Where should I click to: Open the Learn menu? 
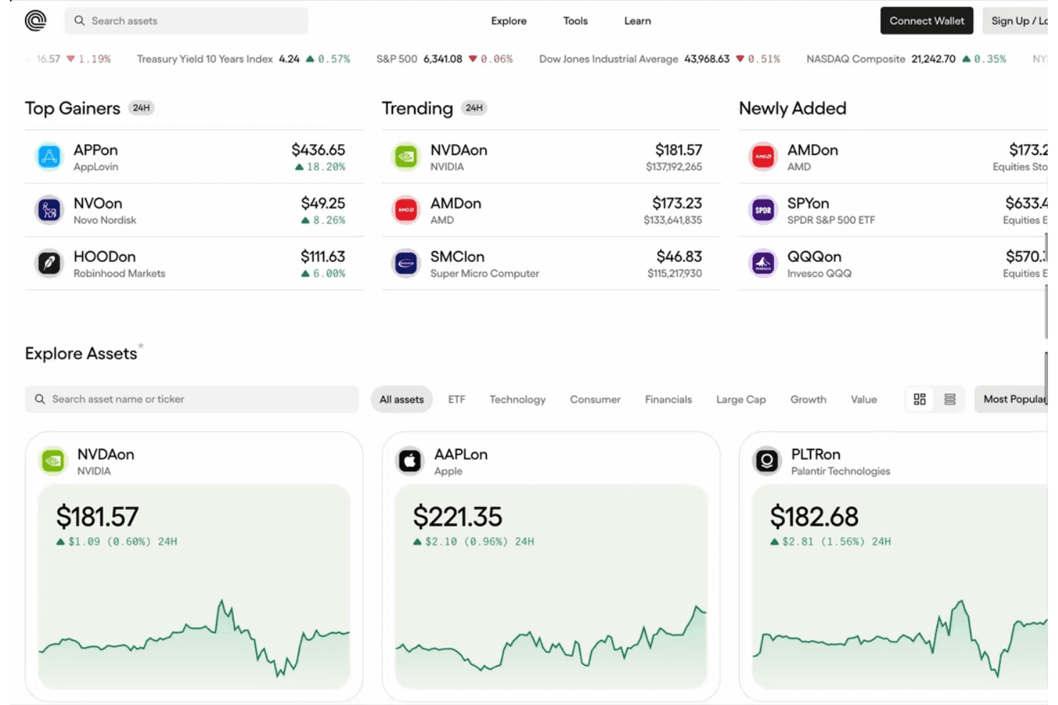click(x=638, y=21)
